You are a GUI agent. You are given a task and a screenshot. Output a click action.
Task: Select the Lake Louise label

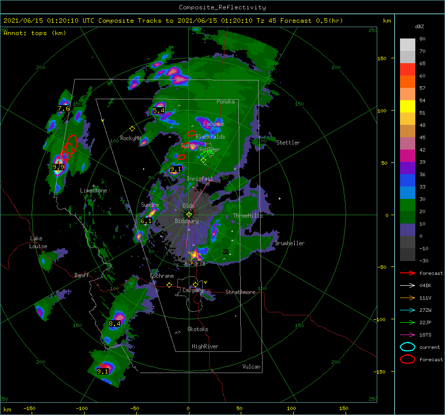click(38, 242)
